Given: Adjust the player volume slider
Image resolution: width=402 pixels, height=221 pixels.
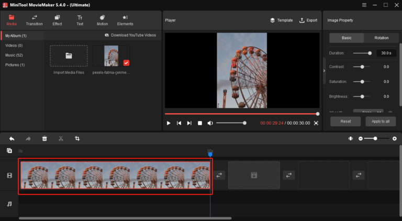Looking at the screenshot, I should [231, 123].
